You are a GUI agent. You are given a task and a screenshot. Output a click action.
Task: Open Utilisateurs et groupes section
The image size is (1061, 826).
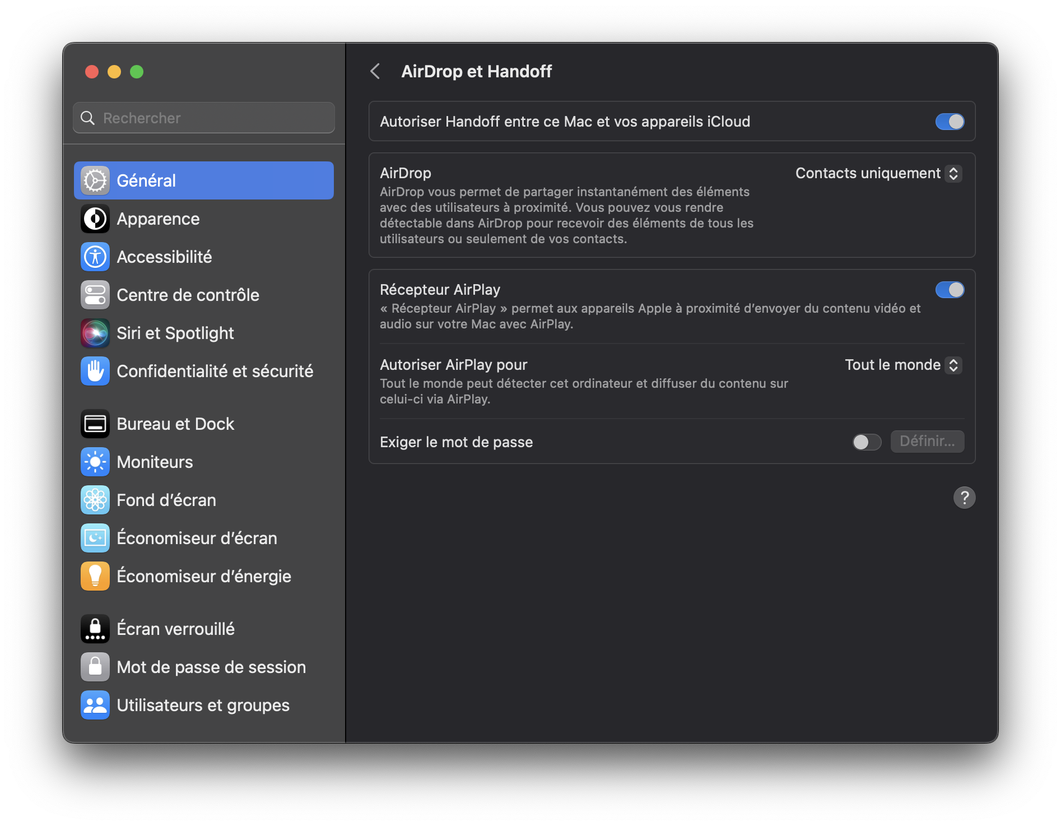pyautogui.click(x=203, y=705)
